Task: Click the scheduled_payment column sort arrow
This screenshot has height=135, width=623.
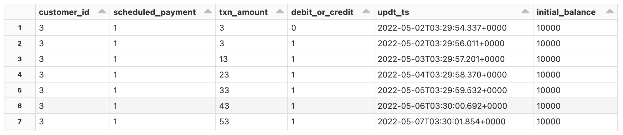Action: (208, 12)
